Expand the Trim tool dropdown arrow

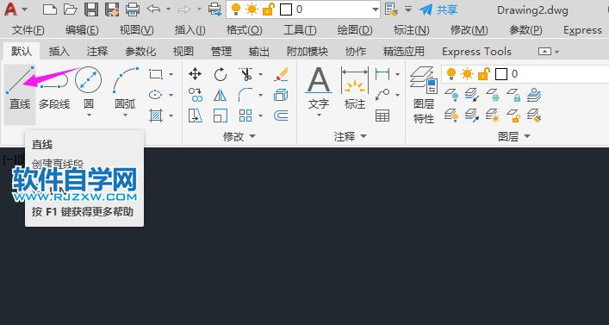coord(260,74)
